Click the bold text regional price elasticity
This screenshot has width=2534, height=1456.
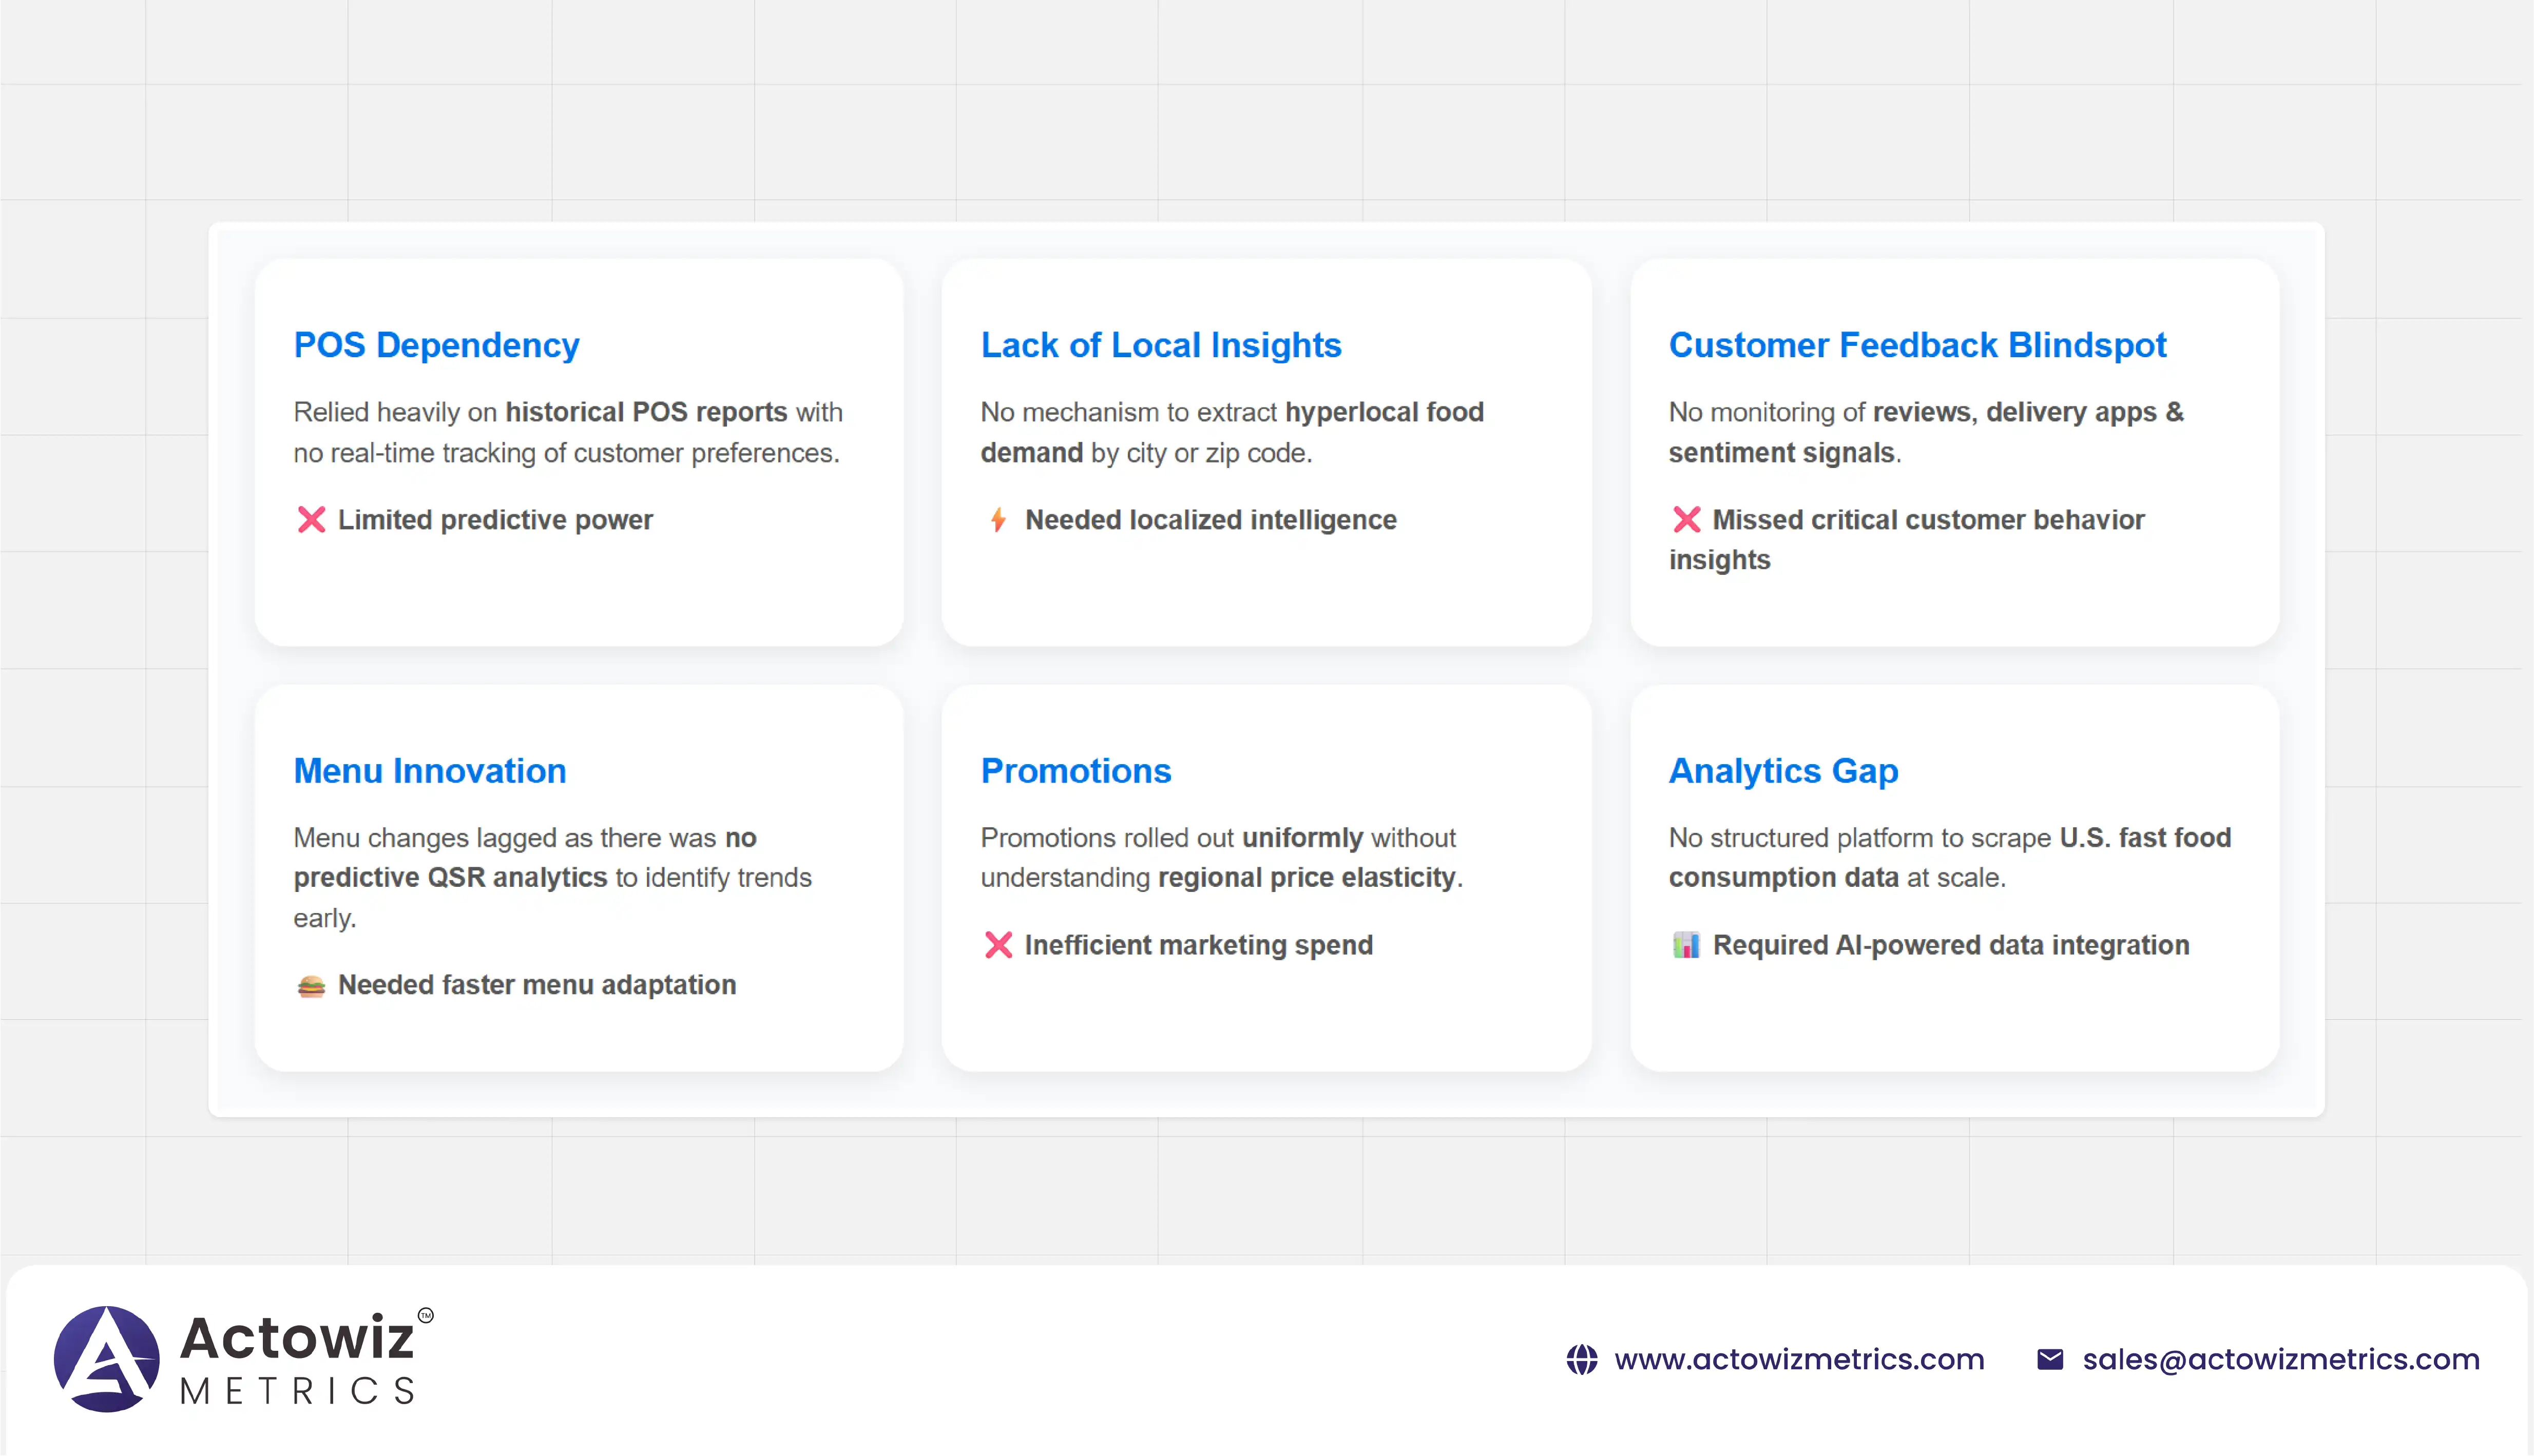(1306, 878)
